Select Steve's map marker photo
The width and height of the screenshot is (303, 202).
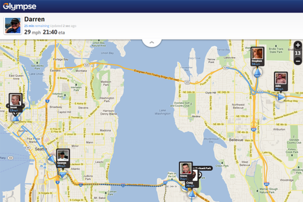tap(185, 168)
